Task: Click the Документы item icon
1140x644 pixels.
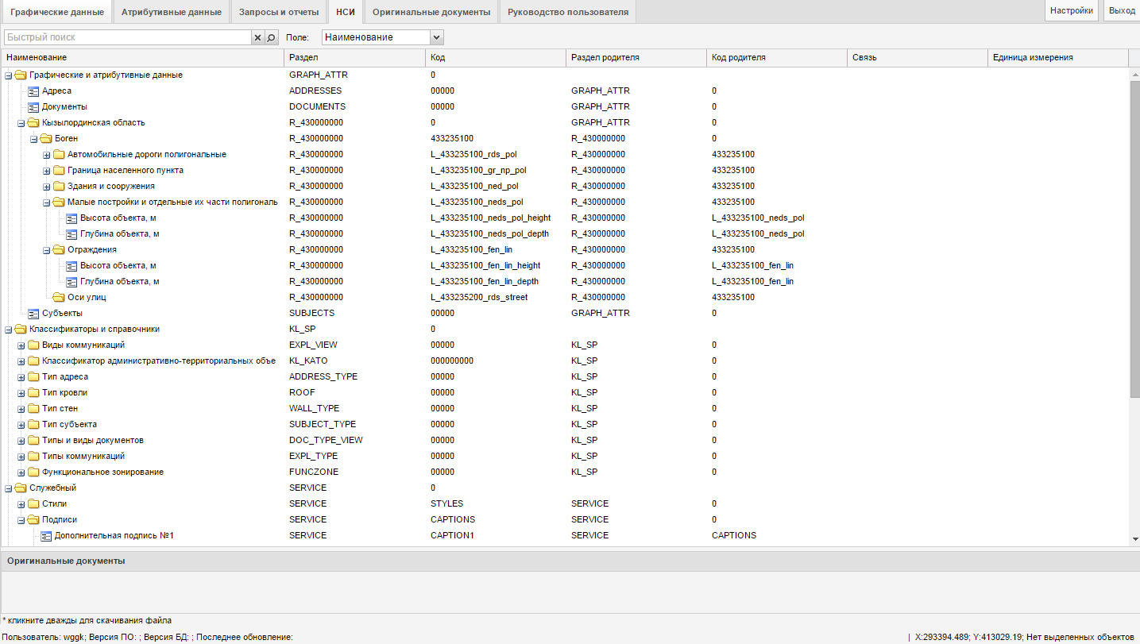Action: pyautogui.click(x=33, y=107)
